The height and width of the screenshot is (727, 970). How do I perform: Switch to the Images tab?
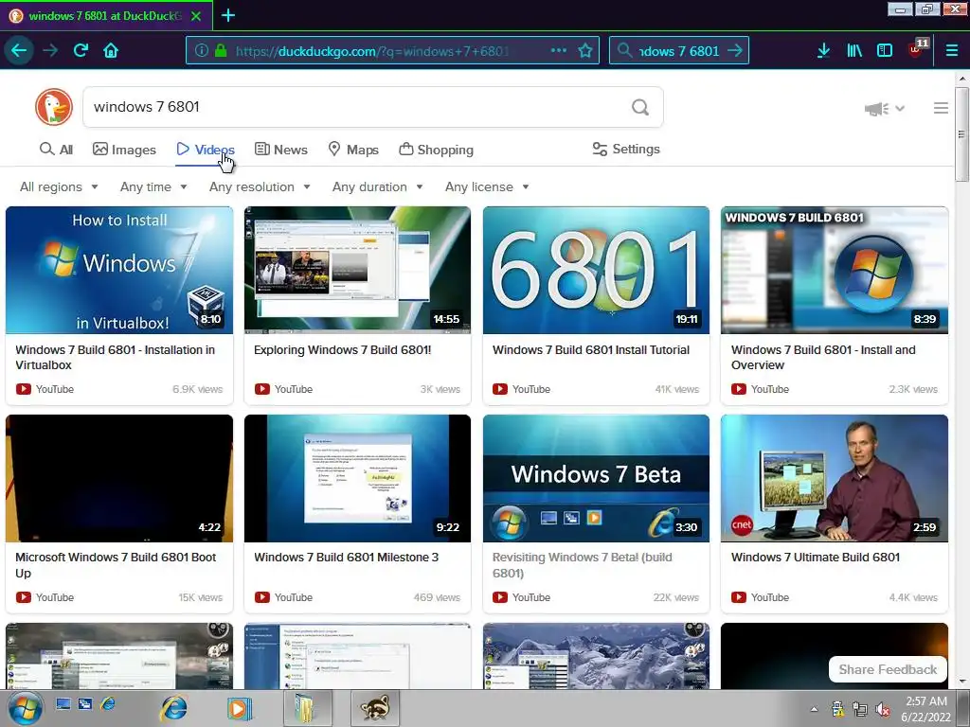click(124, 150)
